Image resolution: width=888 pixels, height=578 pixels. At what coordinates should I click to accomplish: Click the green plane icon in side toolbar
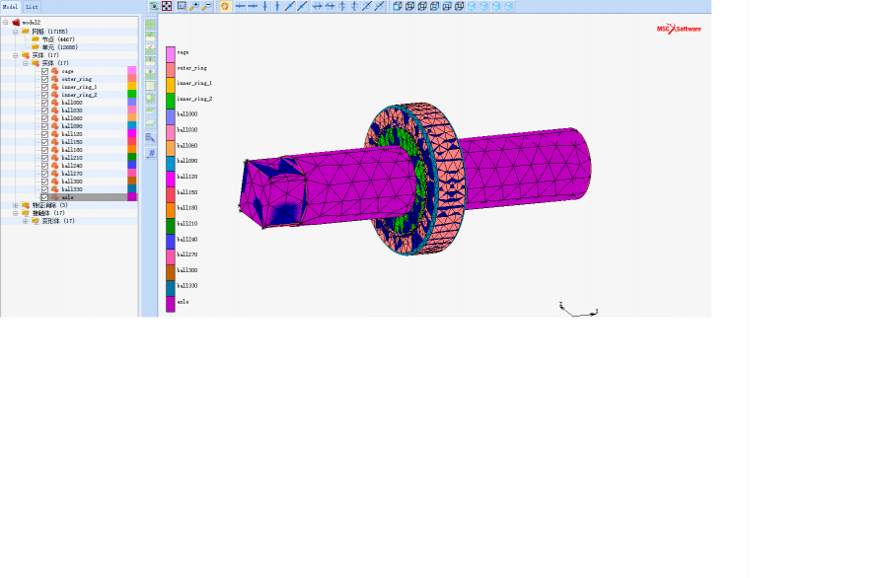150,110
